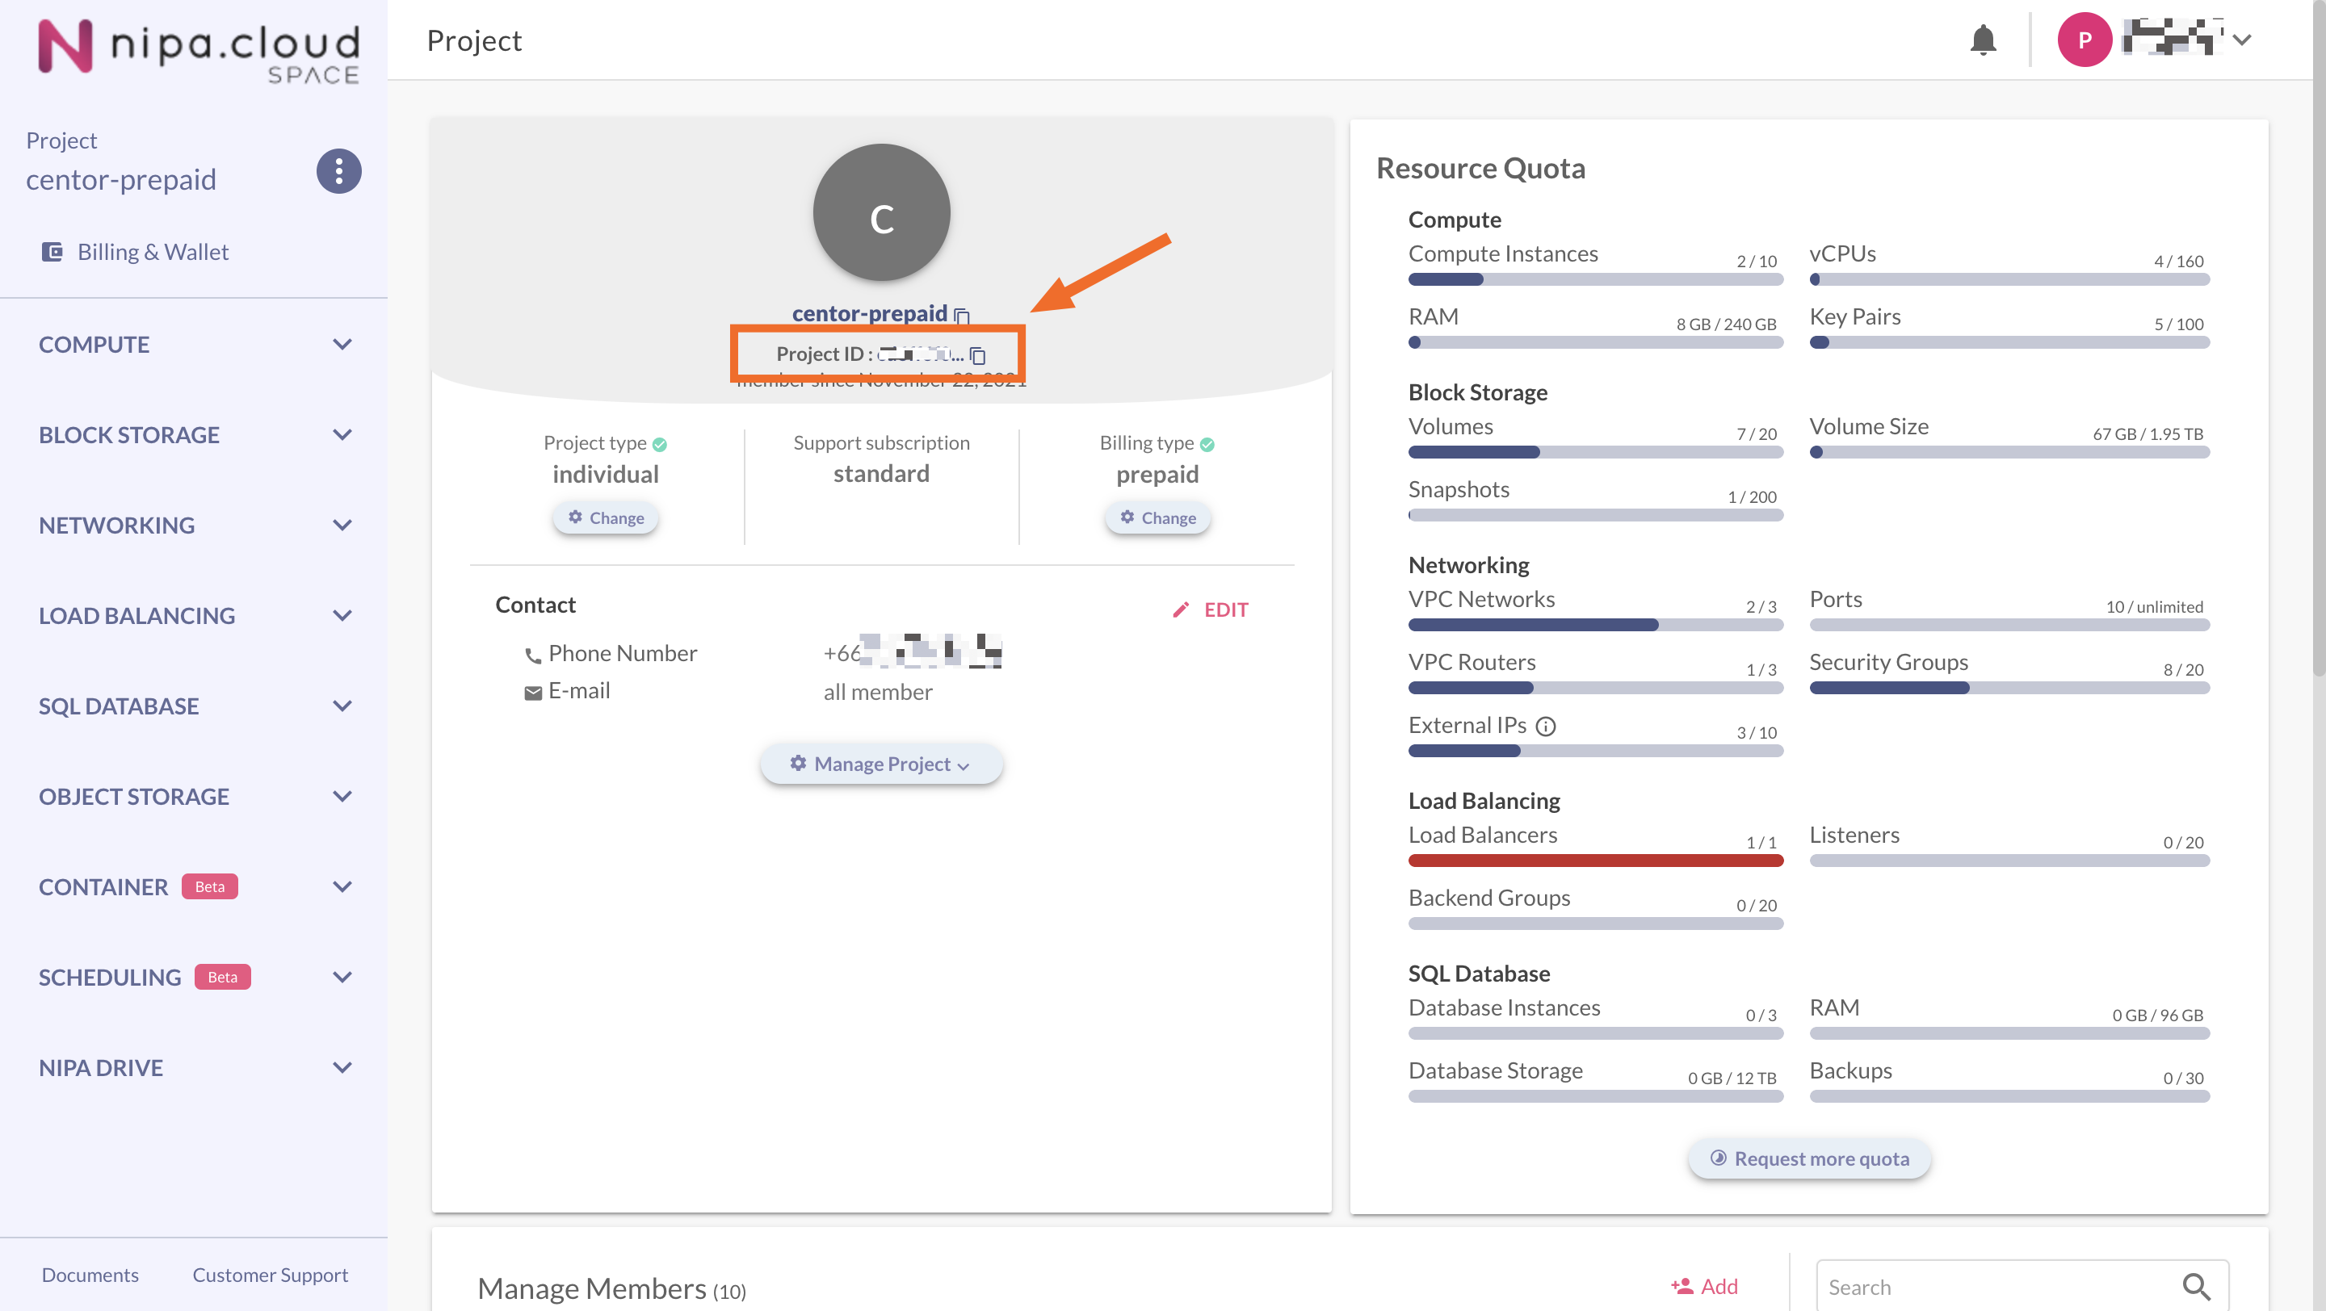Open Billing & Wallet page
The height and width of the screenshot is (1311, 2326).
coord(136,252)
